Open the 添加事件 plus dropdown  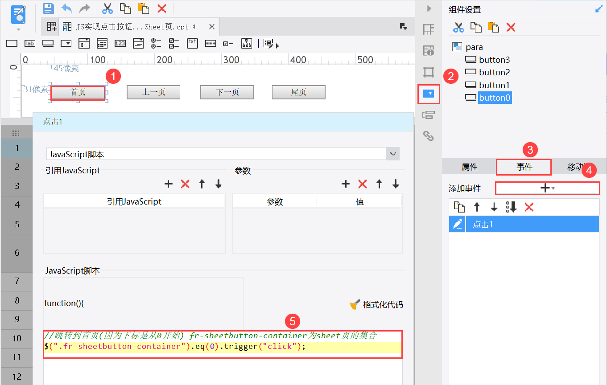[548, 188]
